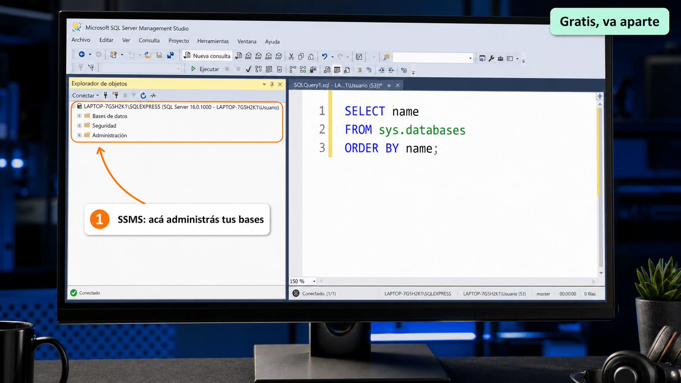The height and width of the screenshot is (383, 681).
Task: Select Results to Text option
Action: 327,70
